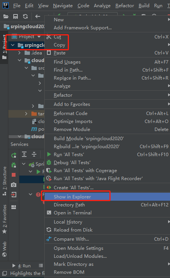Click the Services rerun icon

pos(14,155)
